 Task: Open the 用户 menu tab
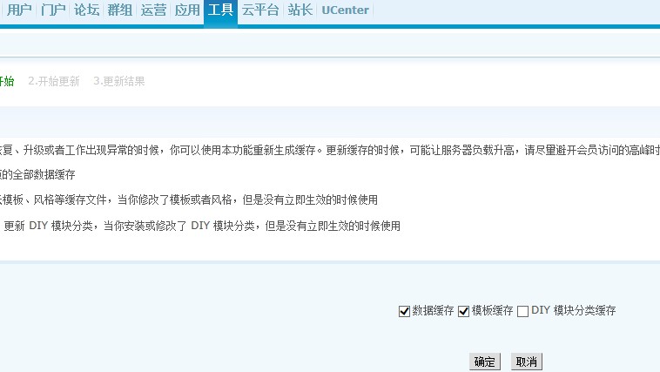[x=19, y=10]
